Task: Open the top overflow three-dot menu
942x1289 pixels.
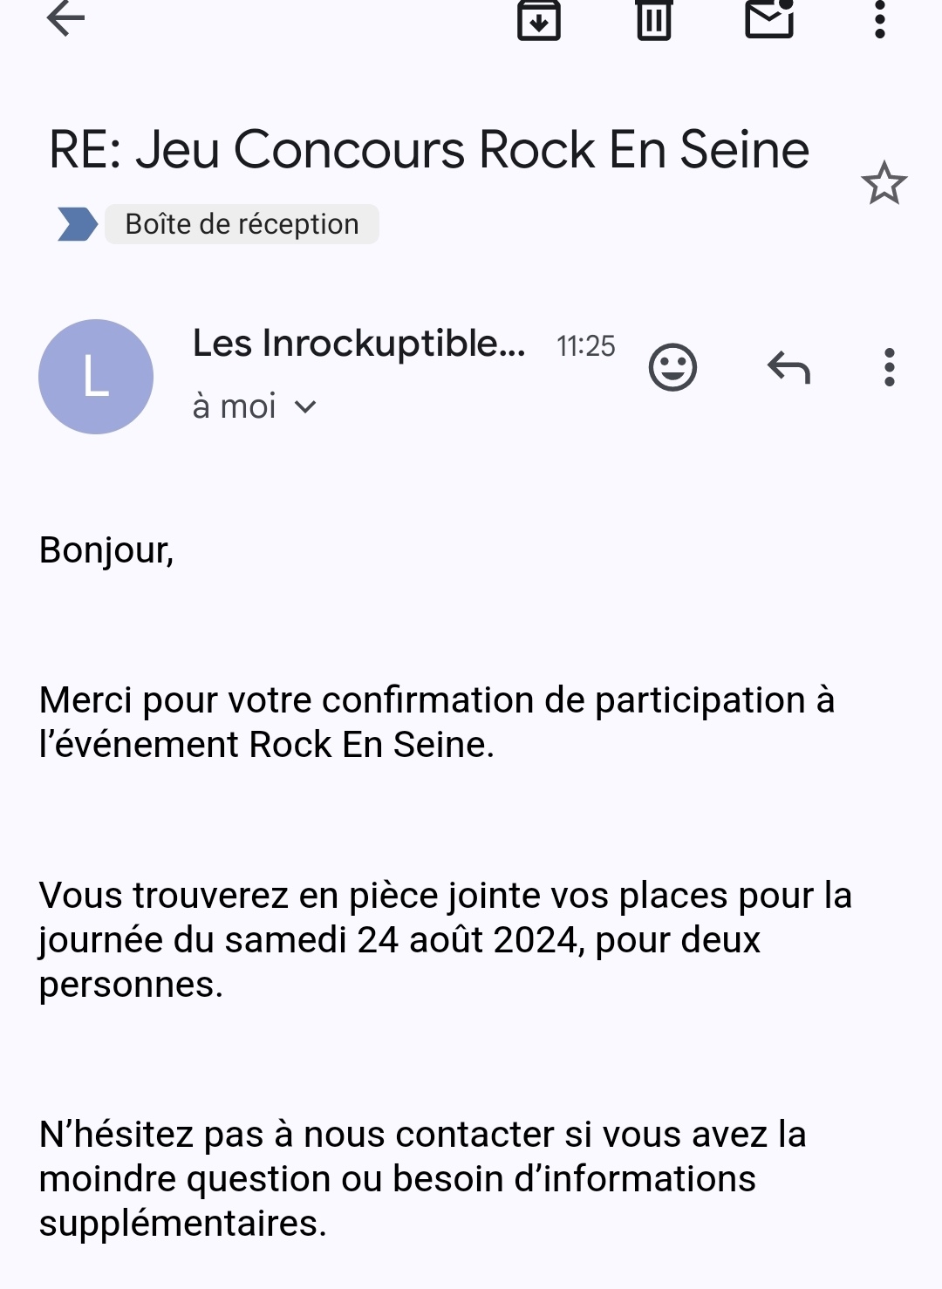Action: tap(880, 18)
